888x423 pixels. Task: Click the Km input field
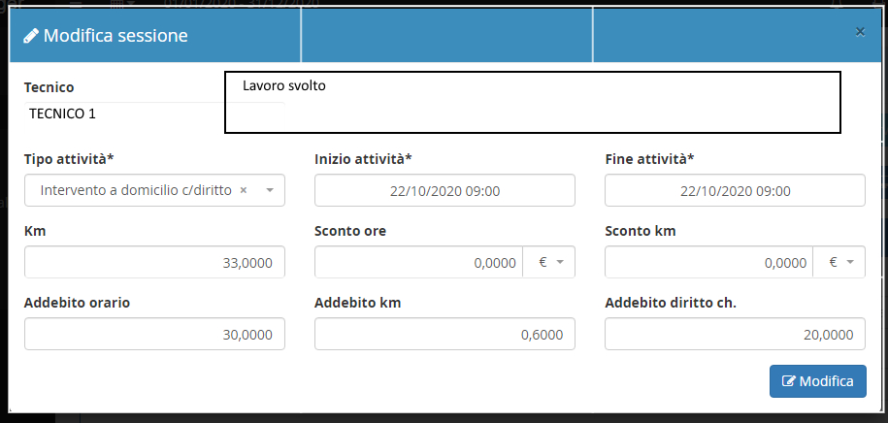pyautogui.click(x=154, y=262)
